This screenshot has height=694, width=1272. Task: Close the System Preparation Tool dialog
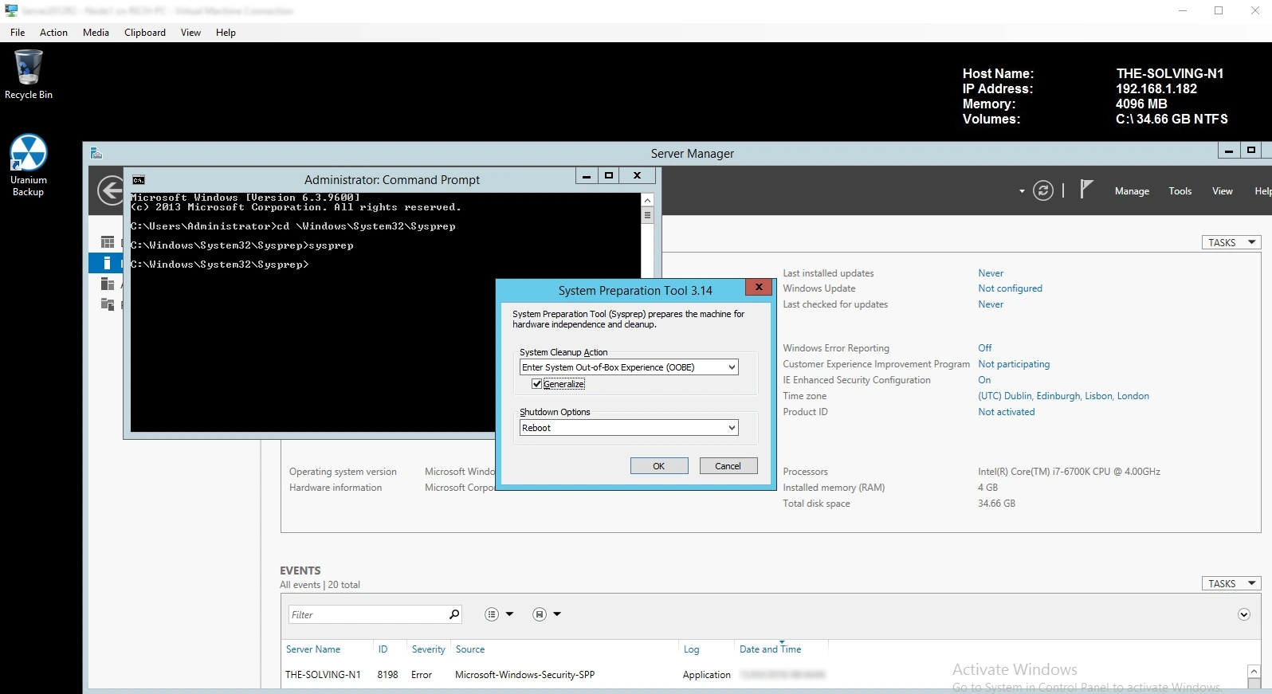coord(759,287)
